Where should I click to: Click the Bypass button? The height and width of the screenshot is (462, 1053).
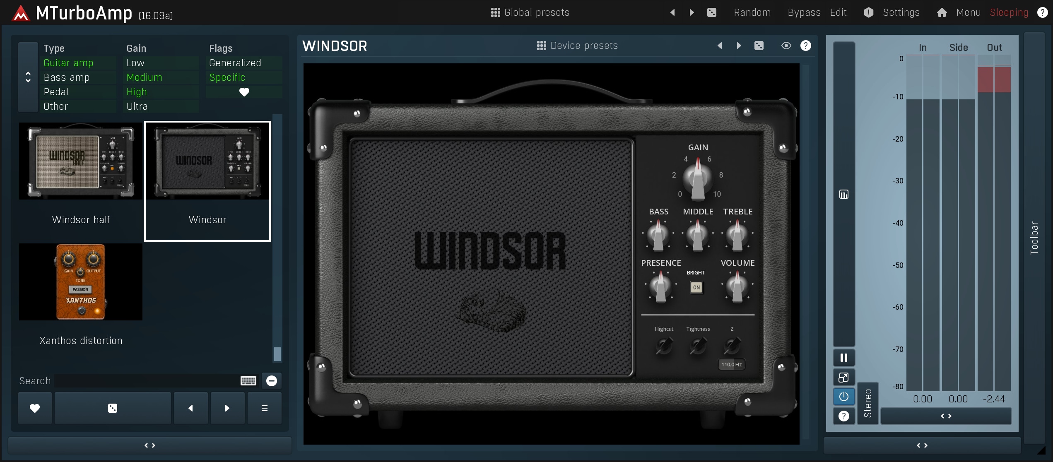[804, 12]
